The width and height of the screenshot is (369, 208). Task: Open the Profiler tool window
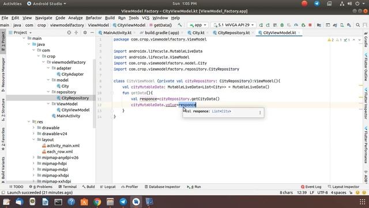point(129,187)
